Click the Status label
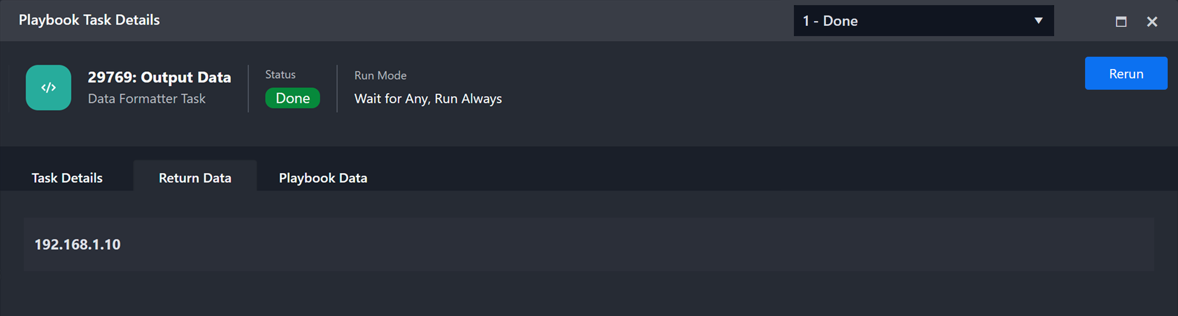Viewport: 1178px width, 316px height. [280, 74]
